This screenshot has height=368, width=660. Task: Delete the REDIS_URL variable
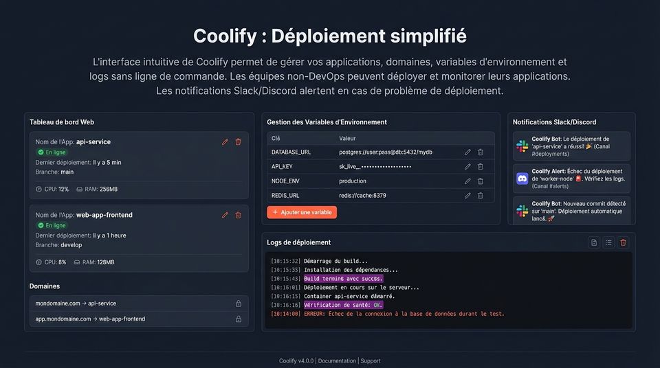pos(481,196)
